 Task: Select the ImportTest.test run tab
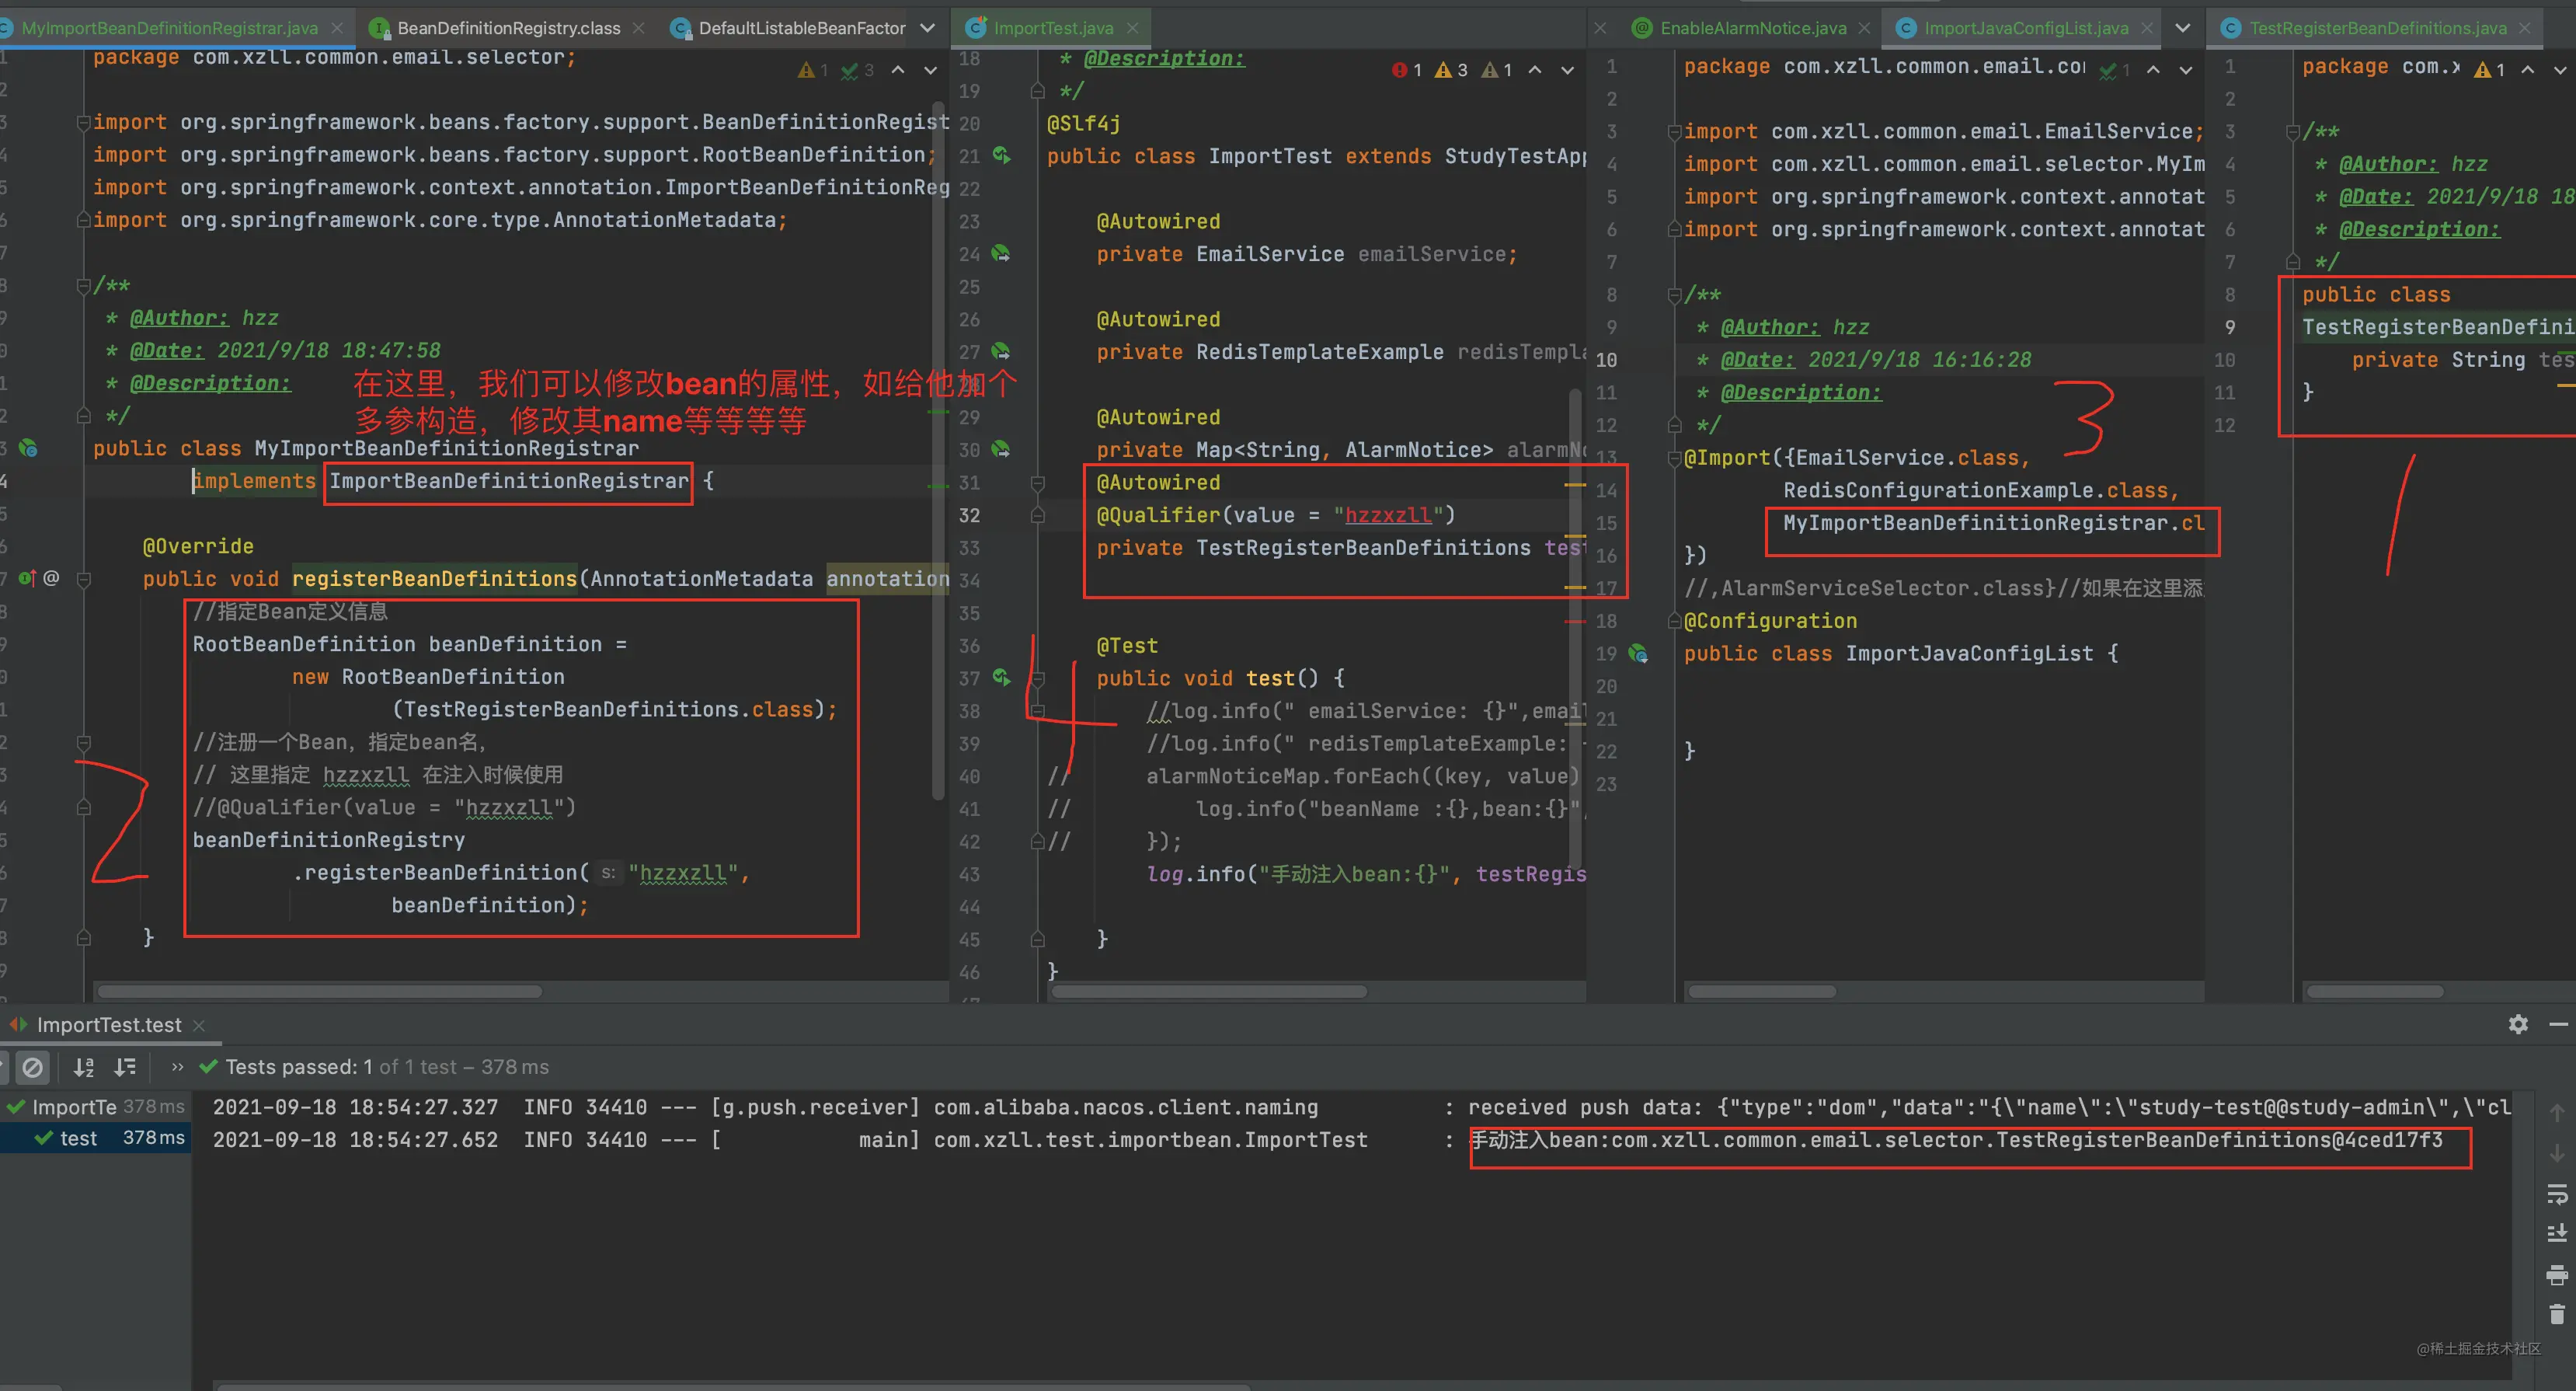109,1025
